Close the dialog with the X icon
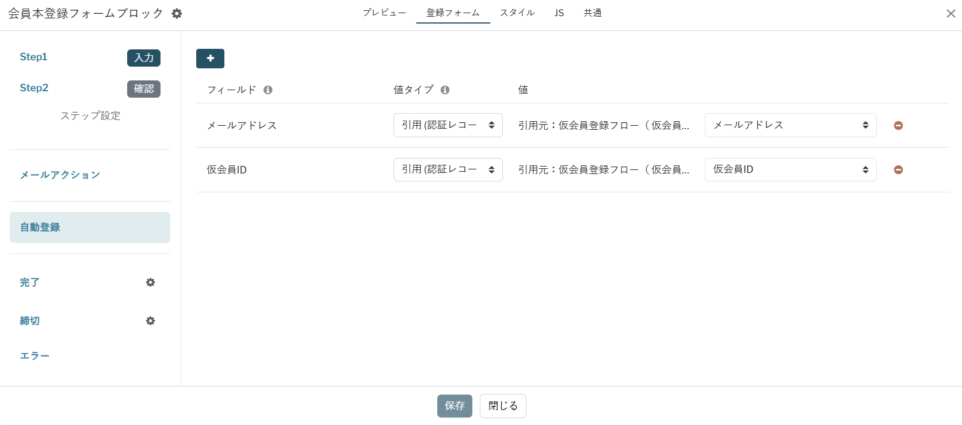This screenshot has width=962, height=425. [950, 13]
